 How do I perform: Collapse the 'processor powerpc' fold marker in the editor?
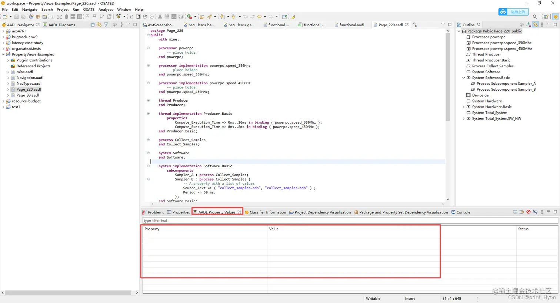point(148,48)
